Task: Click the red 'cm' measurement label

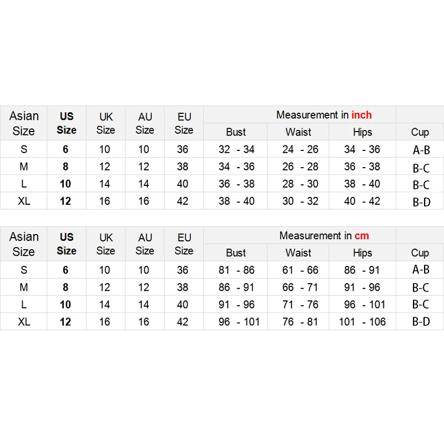Action: pyautogui.click(x=361, y=235)
